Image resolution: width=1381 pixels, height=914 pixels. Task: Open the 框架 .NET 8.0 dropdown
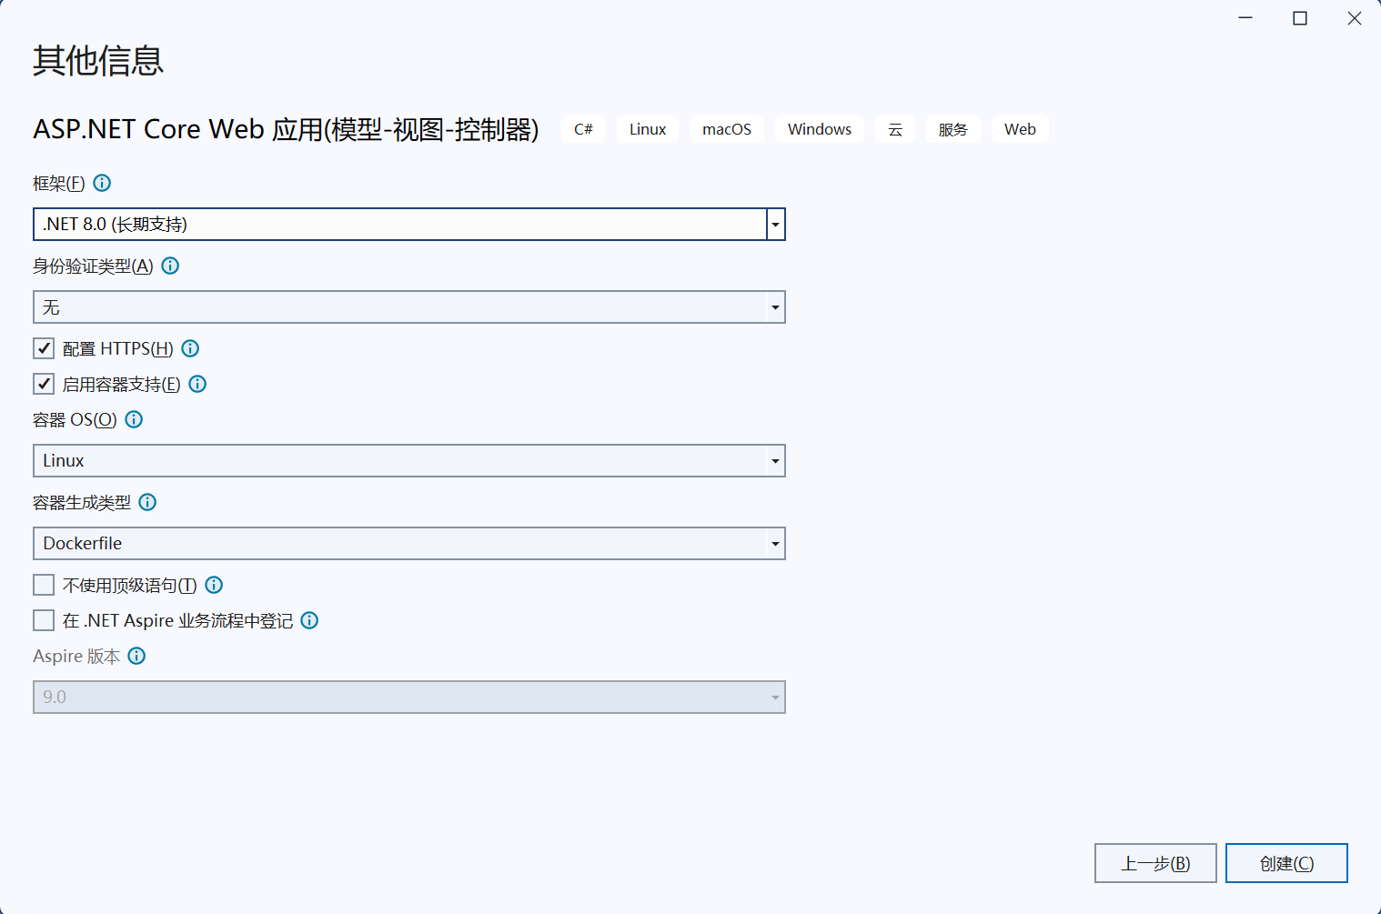409,224
